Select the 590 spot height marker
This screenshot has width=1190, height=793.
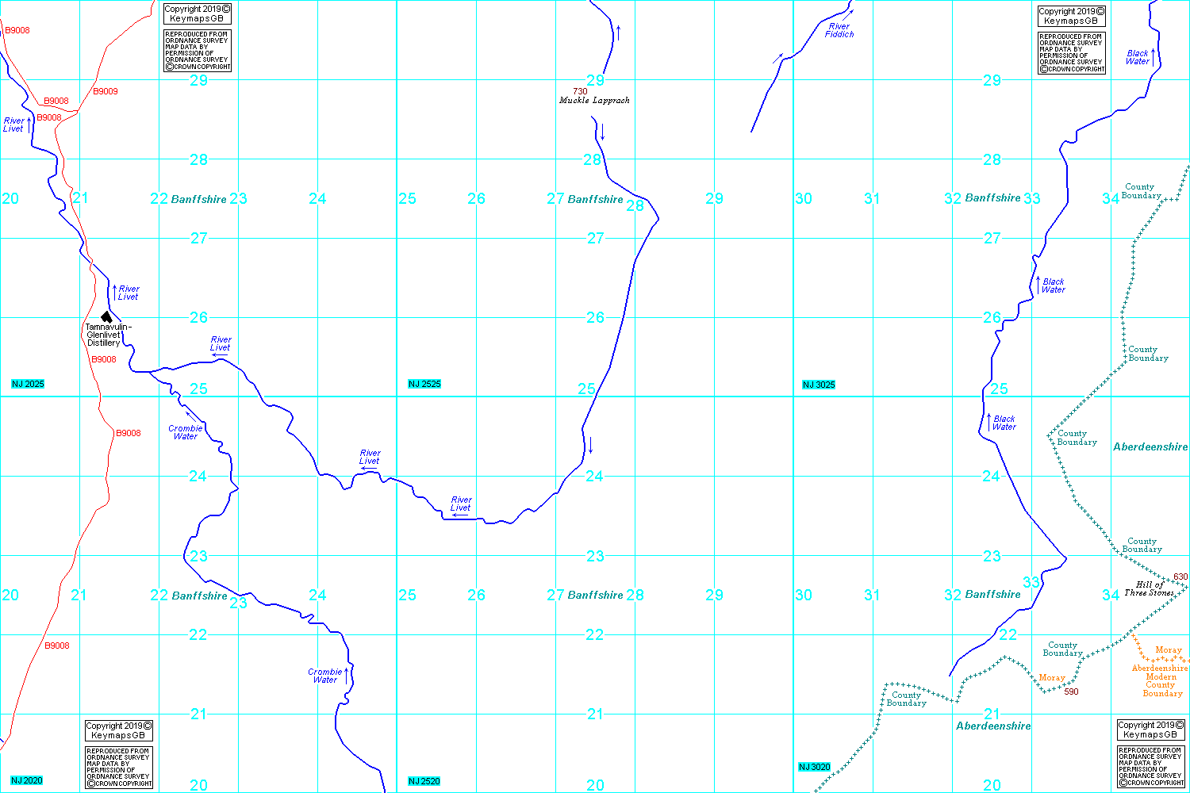pyautogui.click(x=1071, y=691)
